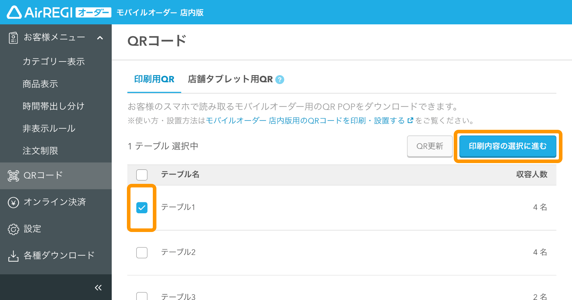Open 注文制限 in the sidebar
Viewport: 572px width, 300px height.
coord(40,151)
